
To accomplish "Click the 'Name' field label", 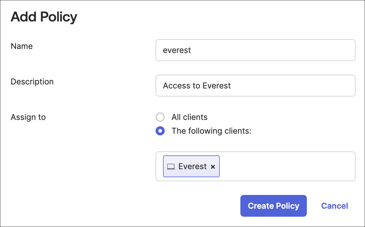I will 22,46.
